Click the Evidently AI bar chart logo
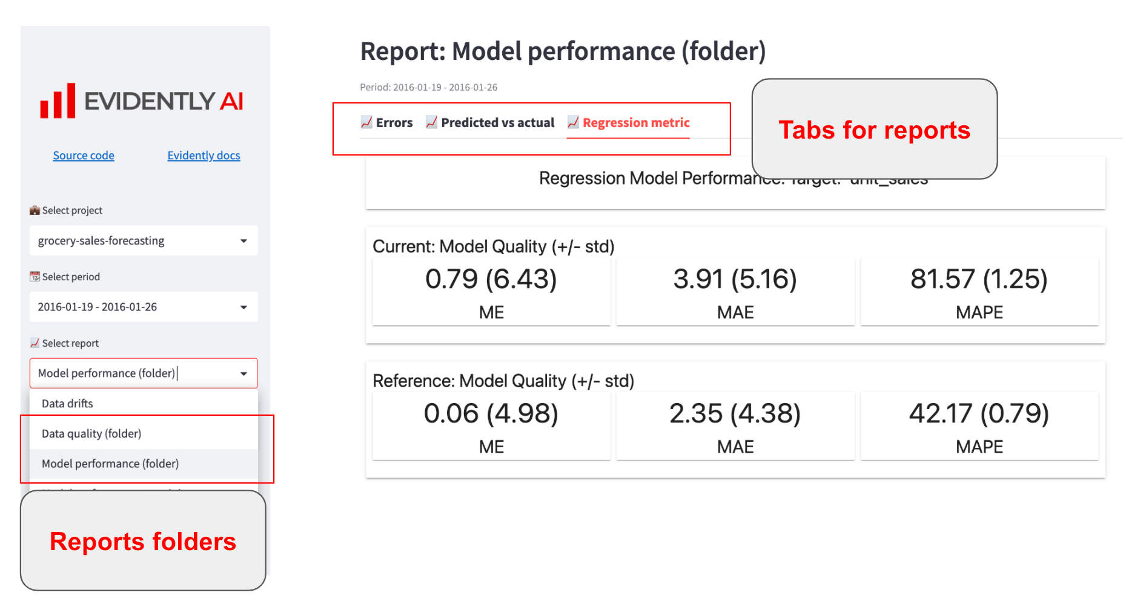Screen dimensions: 1123x604 click(x=58, y=101)
